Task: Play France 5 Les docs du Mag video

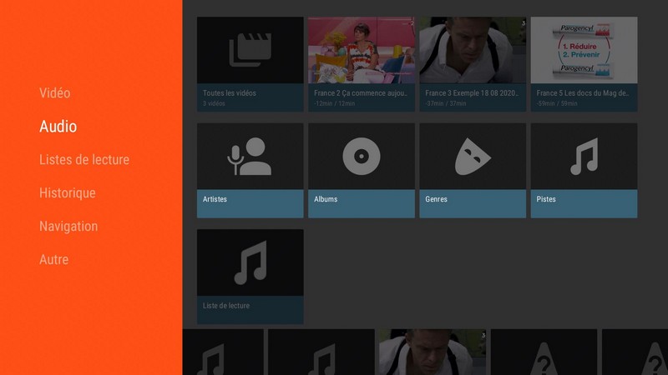Action: pos(584,50)
